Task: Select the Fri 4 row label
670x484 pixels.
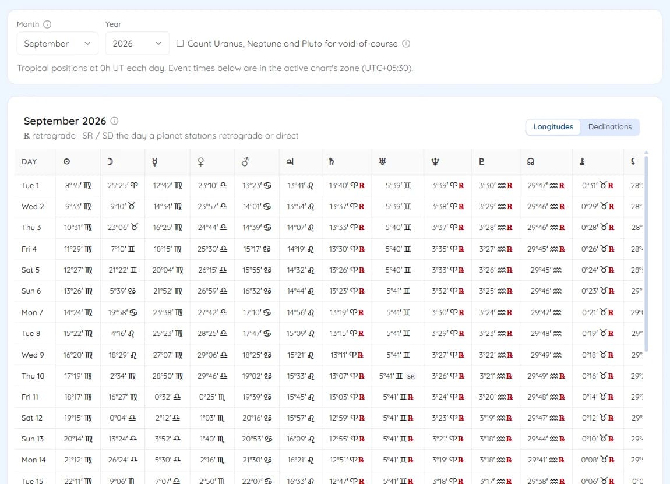Action: (x=29, y=249)
